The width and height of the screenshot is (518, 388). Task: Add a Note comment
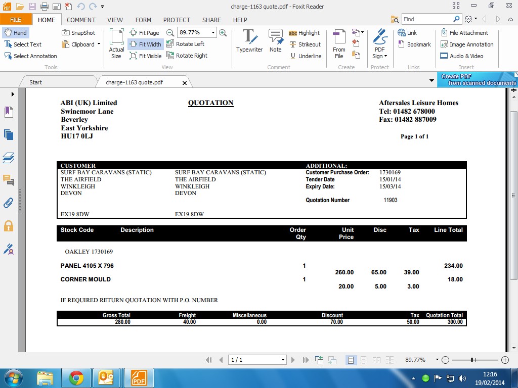(275, 41)
